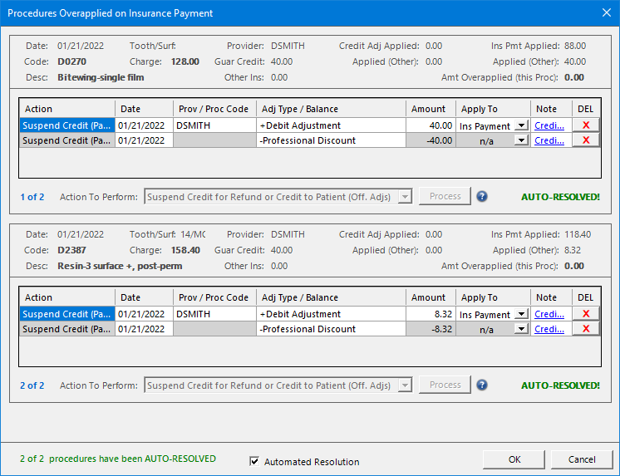The width and height of the screenshot is (620, 476).
Task: Open the Apply To dropdown showing n/a for -40.00
Action: pos(521,141)
